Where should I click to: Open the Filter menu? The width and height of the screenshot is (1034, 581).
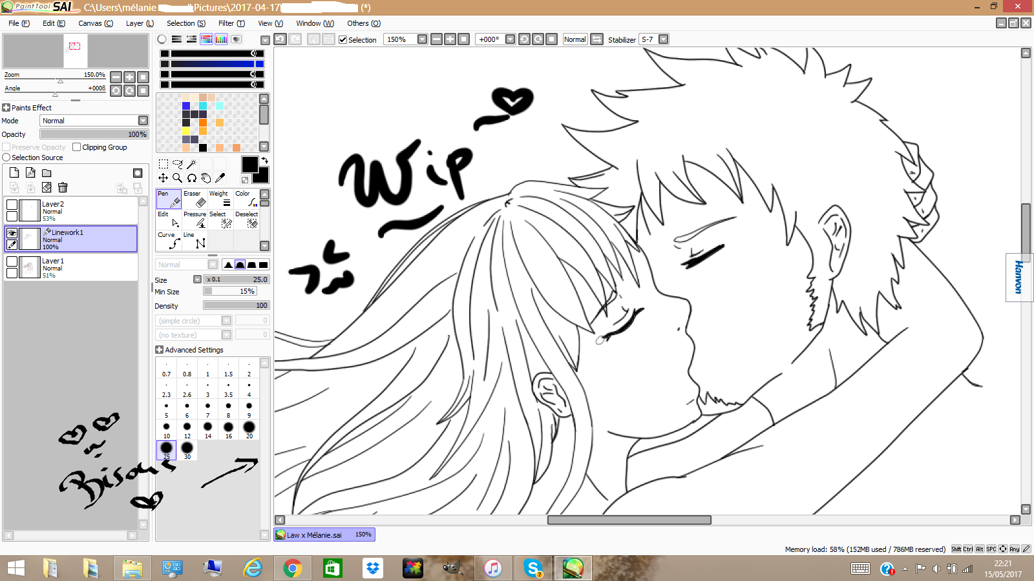231,23
